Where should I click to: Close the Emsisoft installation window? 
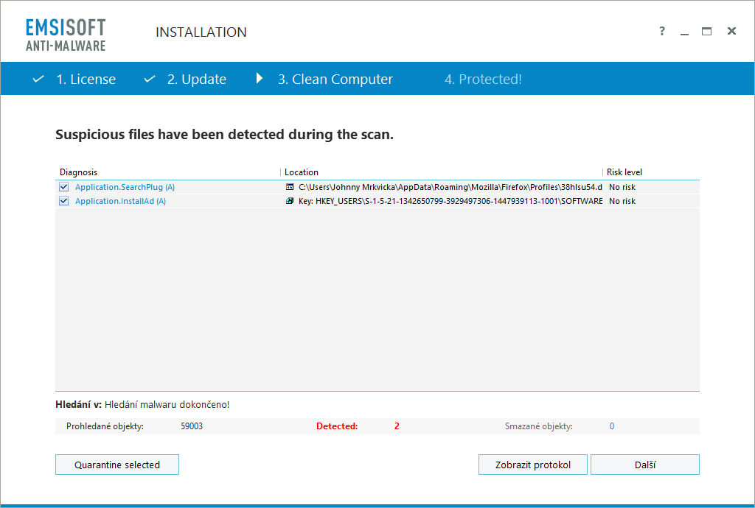coord(731,31)
